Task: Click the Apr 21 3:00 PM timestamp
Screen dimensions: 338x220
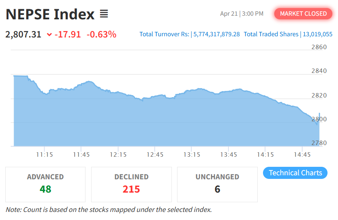Action: point(242,14)
